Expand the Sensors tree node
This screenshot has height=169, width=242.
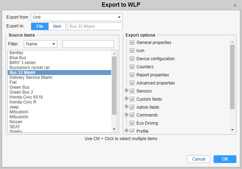[126, 91]
